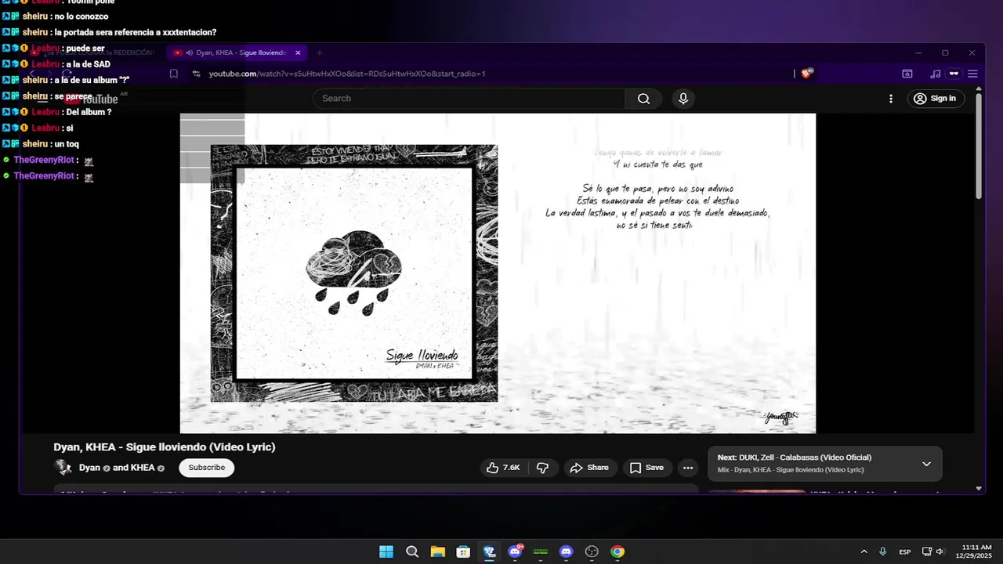Viewport: 1003px width, 564px height.
Task: Open Windows taskbar search
Action: 412,551
